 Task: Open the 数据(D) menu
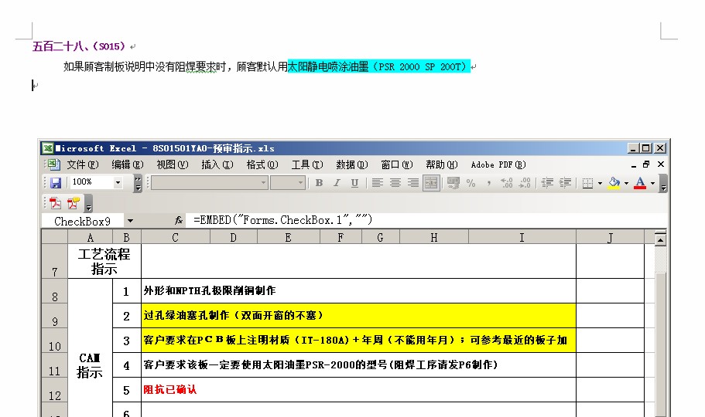(352, 164)
